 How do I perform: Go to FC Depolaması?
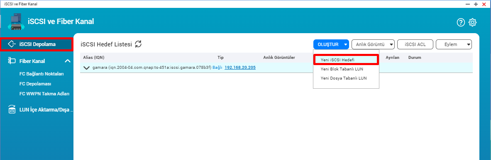tap(35, 84)
